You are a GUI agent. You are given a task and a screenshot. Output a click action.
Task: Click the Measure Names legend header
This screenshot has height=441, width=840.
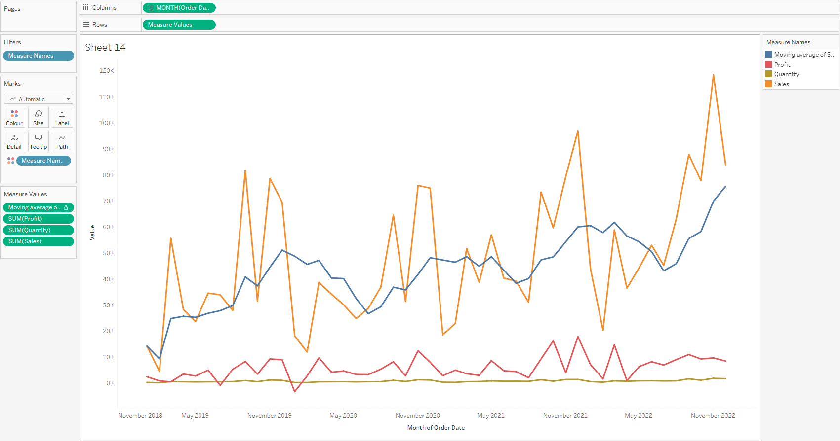pos(788,42)
